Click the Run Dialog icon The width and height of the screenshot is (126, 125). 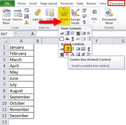coord(84,22)
